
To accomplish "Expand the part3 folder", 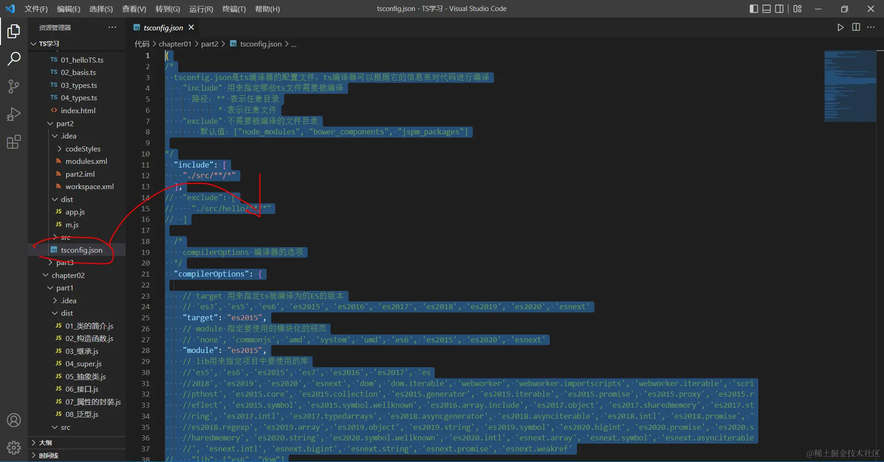I will pyautogui.click(x=65, y=263).
